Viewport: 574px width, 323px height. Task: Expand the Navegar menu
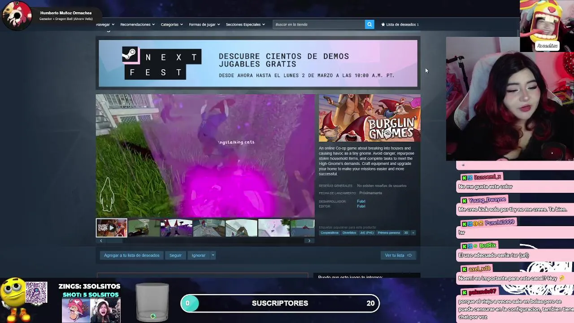(105, 24)
